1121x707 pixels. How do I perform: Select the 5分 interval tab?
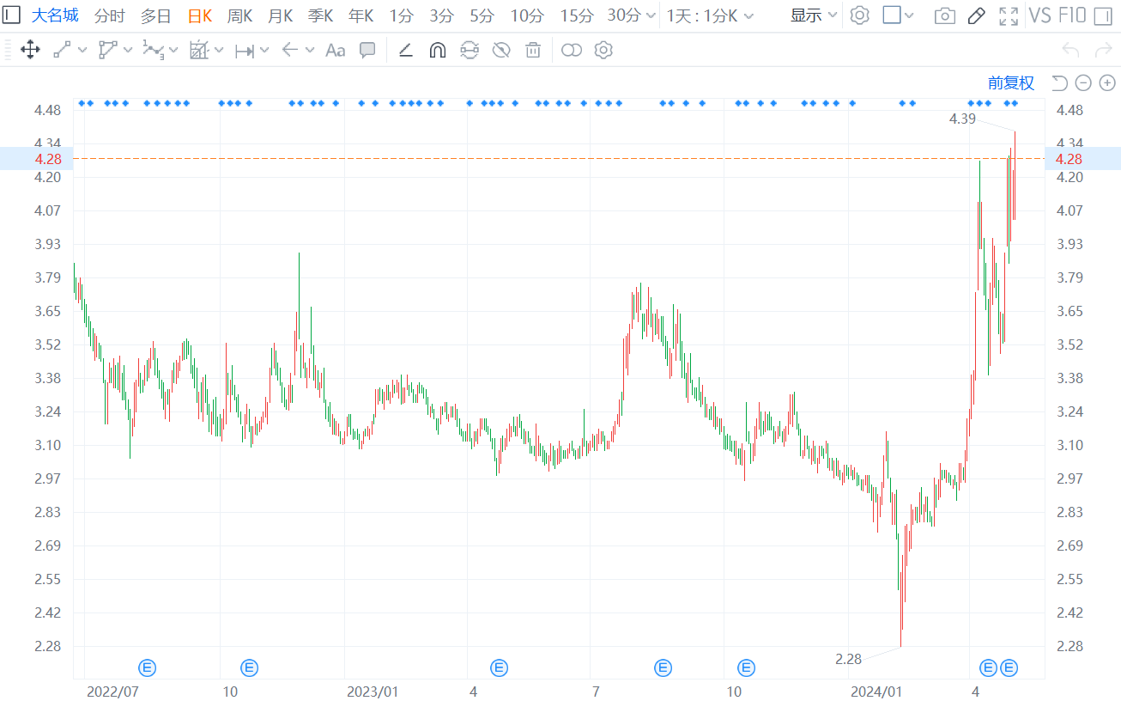(482, 15)
